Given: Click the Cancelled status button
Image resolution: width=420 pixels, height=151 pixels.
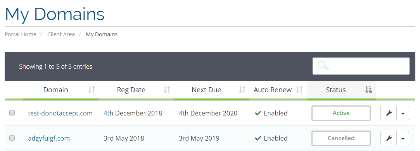Looking at the screenshot, I should click(x=341, y=138).
